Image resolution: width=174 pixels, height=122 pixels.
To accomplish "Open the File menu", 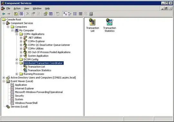I will [8, 8].
